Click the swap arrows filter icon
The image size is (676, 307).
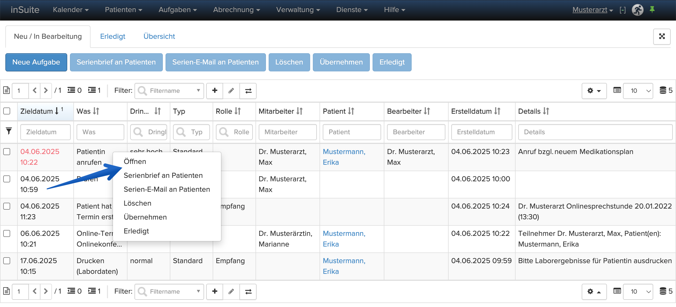pyautogui.click(x=248, y=91)
